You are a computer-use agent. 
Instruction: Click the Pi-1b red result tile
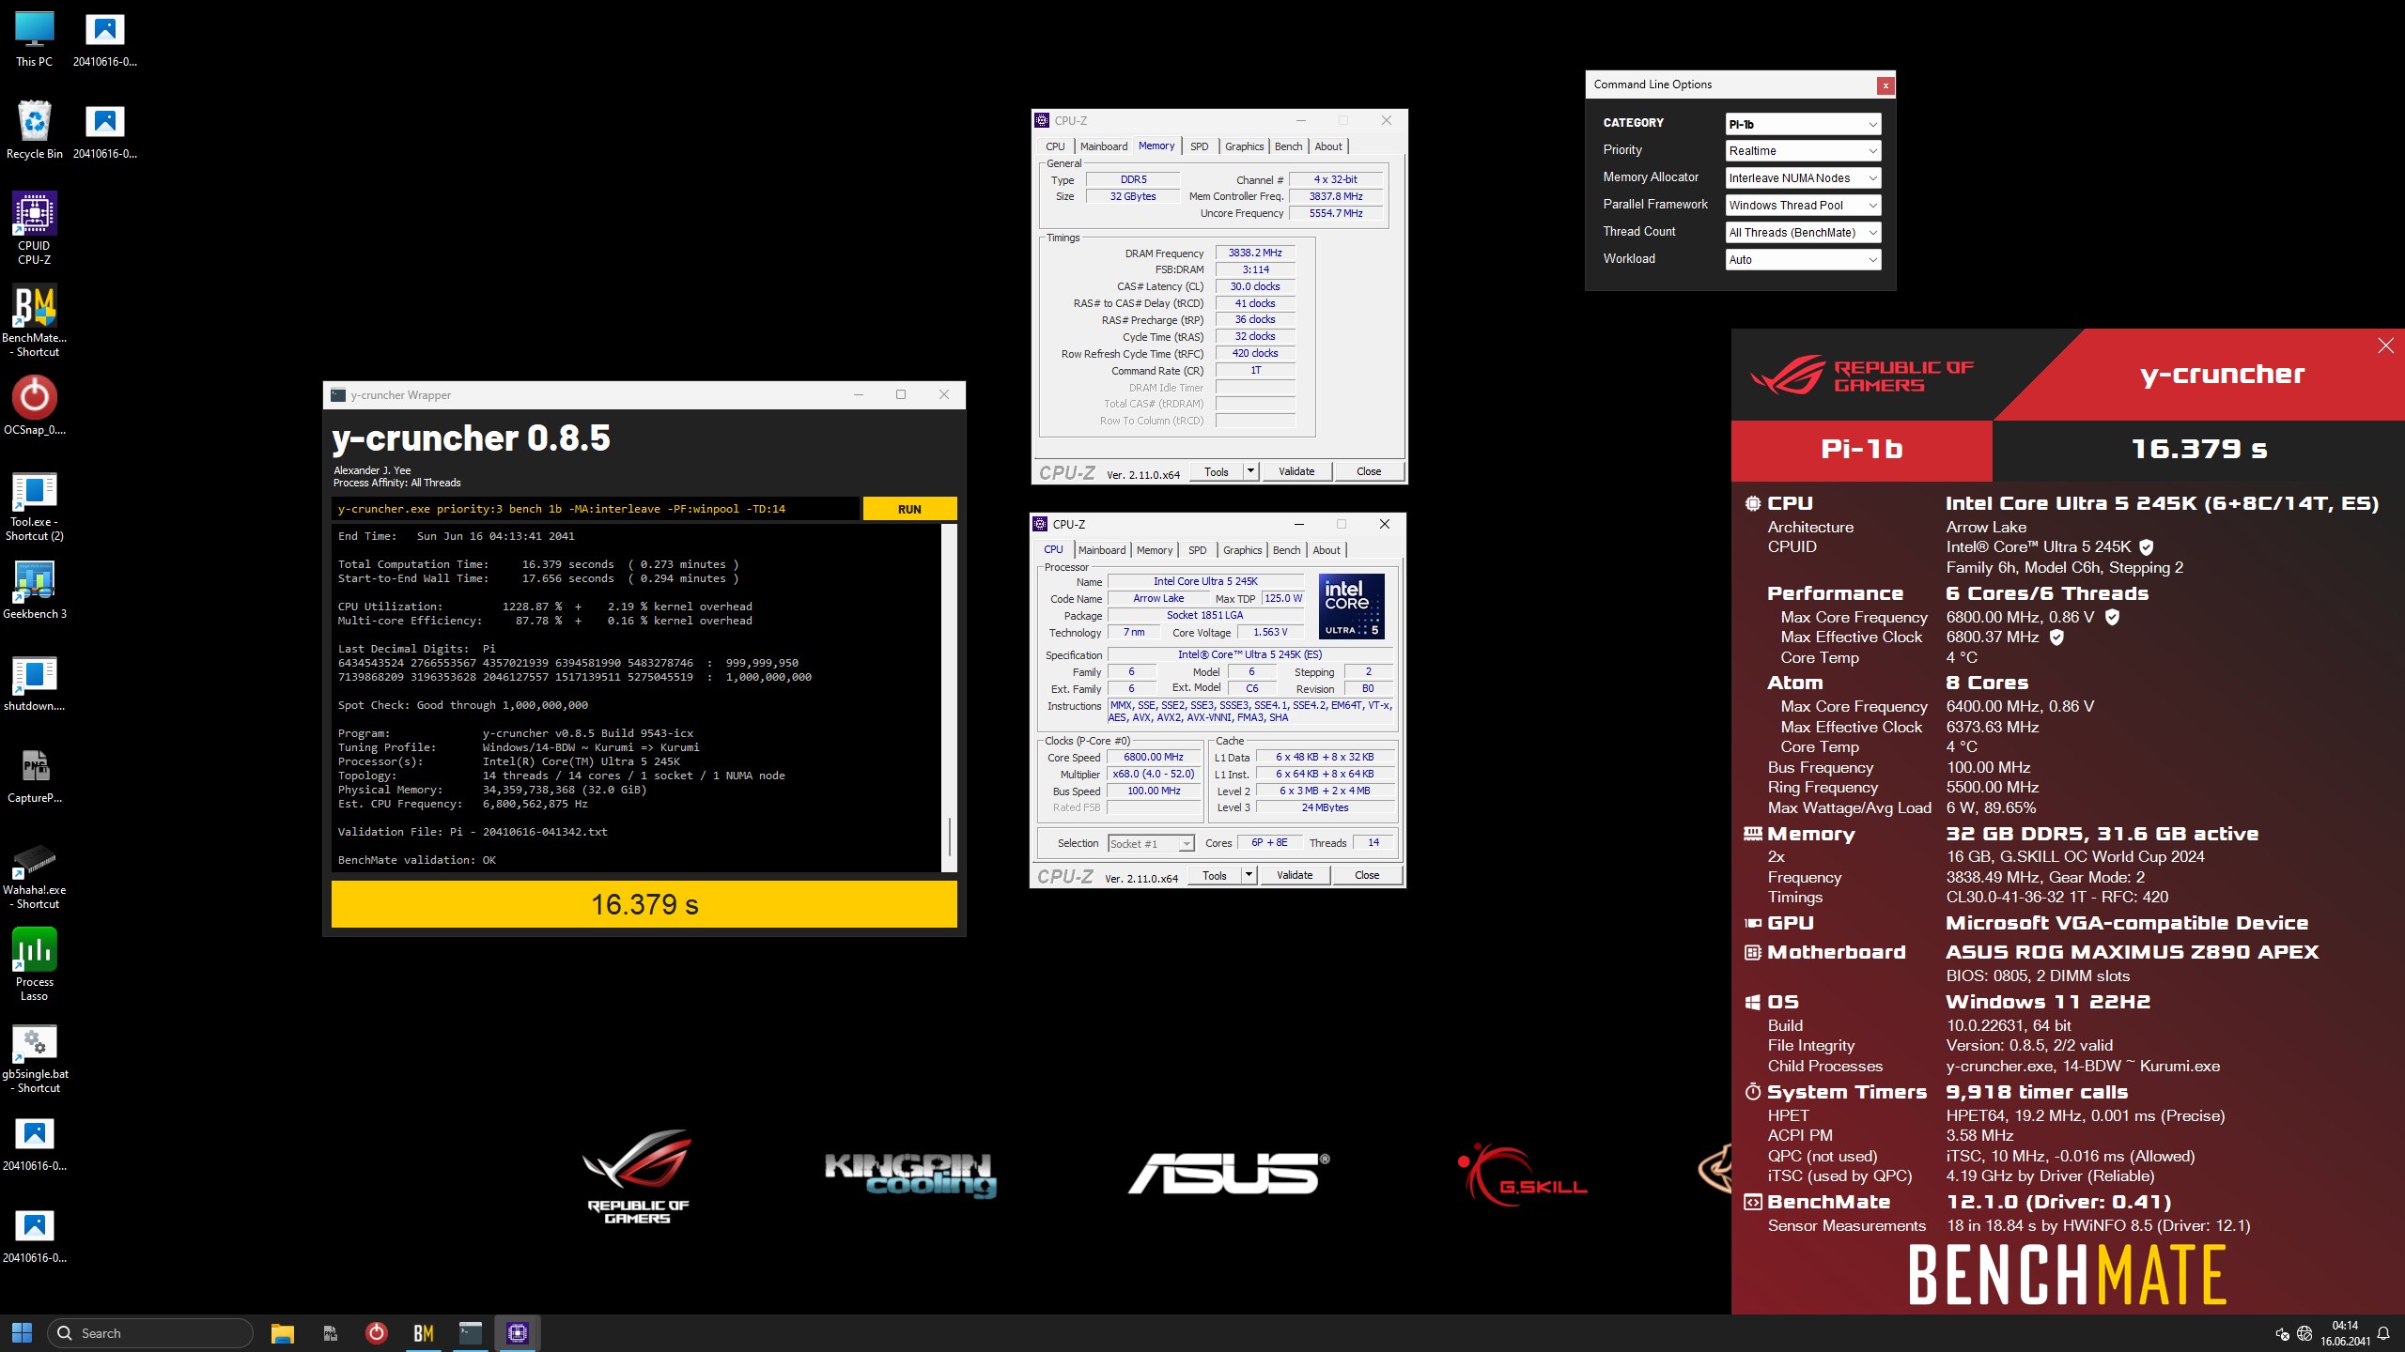(x=1861, y=450)
